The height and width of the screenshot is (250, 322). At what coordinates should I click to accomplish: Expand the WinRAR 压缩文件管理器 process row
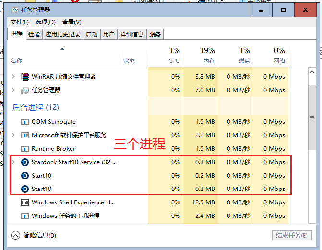pos(13,77)
